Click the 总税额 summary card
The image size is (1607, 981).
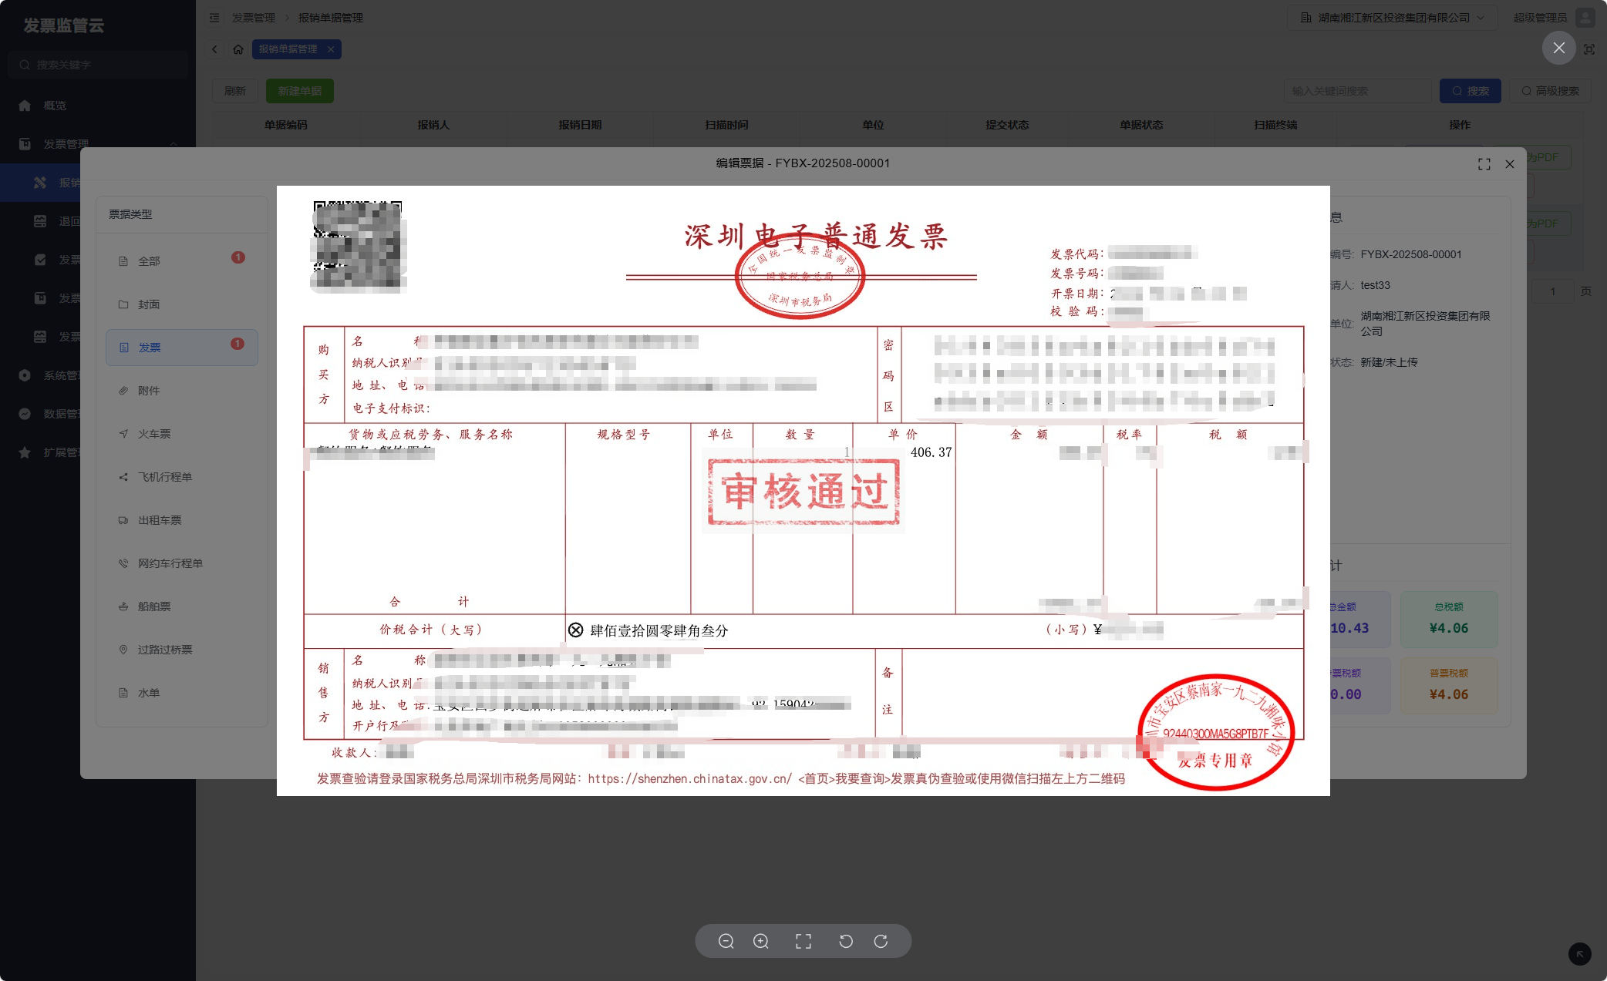coord(1449,619)
